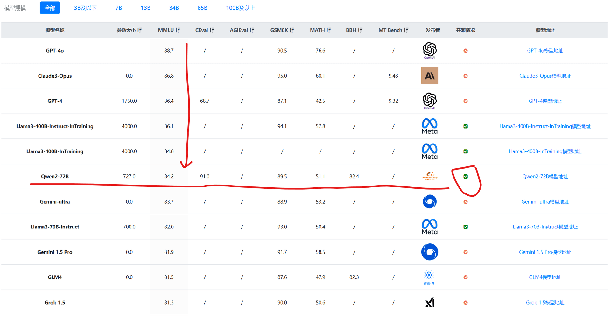Click the Gemini-ultra publisher logo
Screen dimensions: 611x316
click(x=429, y=201)
